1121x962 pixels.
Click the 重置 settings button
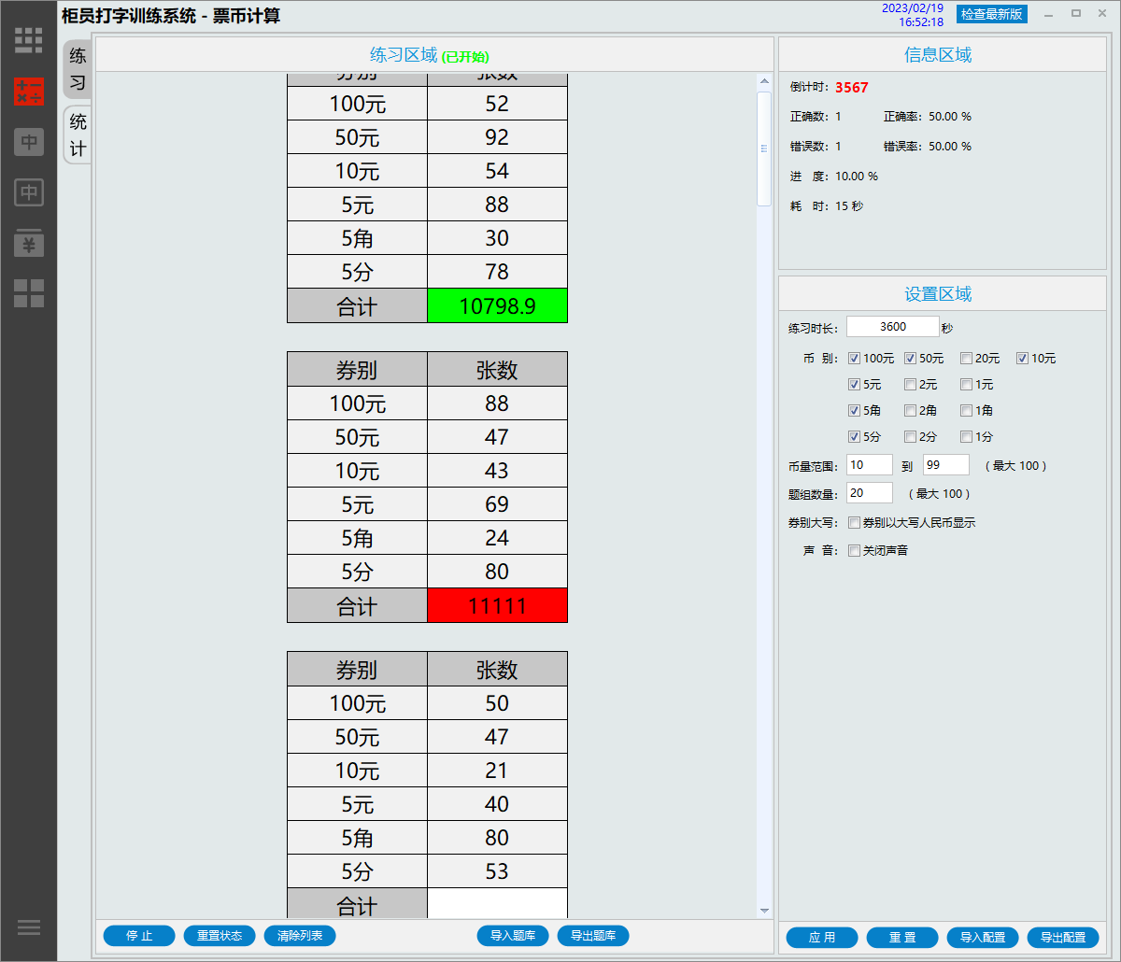902,938
